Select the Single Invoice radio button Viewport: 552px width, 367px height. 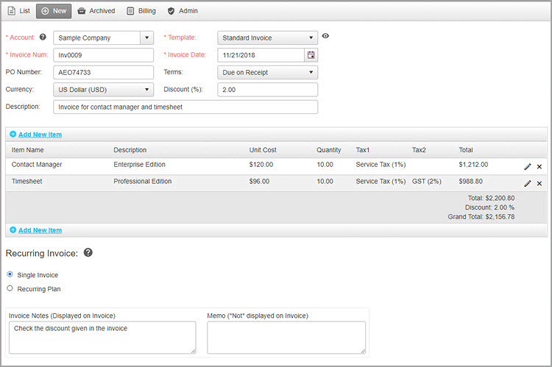click(10, 274)
